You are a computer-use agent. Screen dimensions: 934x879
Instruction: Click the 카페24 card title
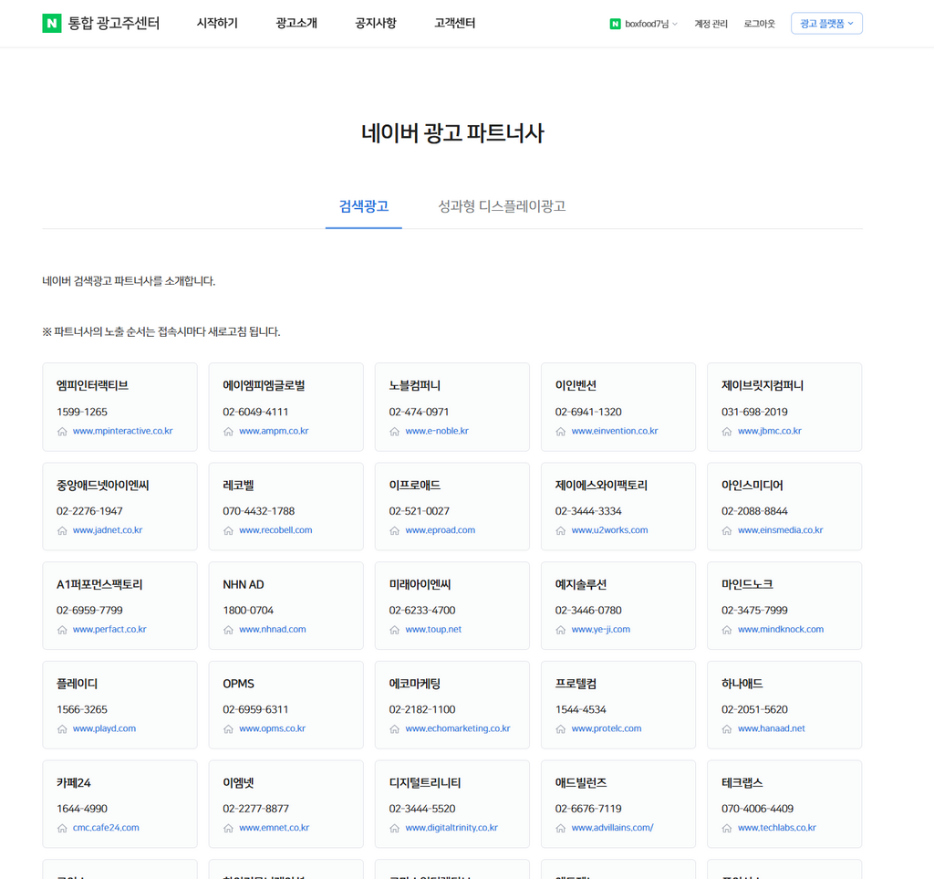74,783
